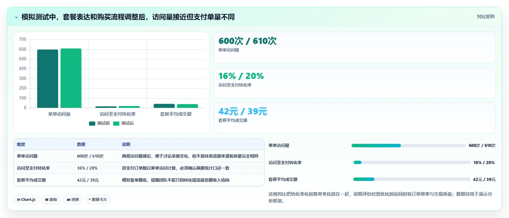The width and height of the screenshot is (509, 218).
Task: Open the 600次 / 610次 data card
Action: point(355,47)
